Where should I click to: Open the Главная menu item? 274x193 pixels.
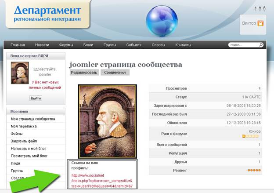(18, 45)
